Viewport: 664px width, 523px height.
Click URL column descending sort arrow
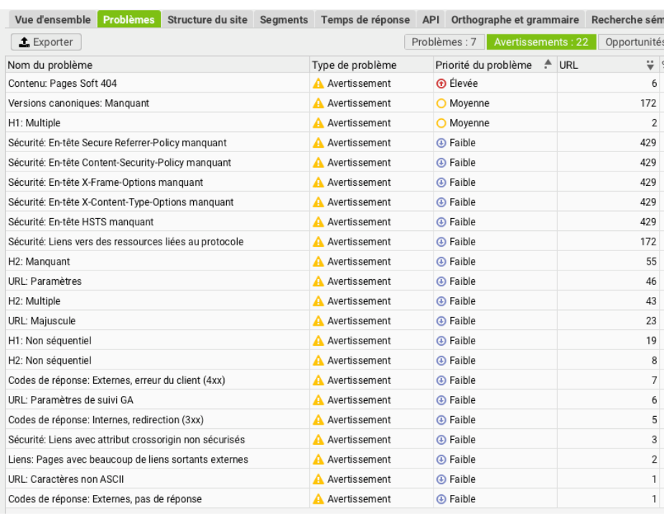650,65
